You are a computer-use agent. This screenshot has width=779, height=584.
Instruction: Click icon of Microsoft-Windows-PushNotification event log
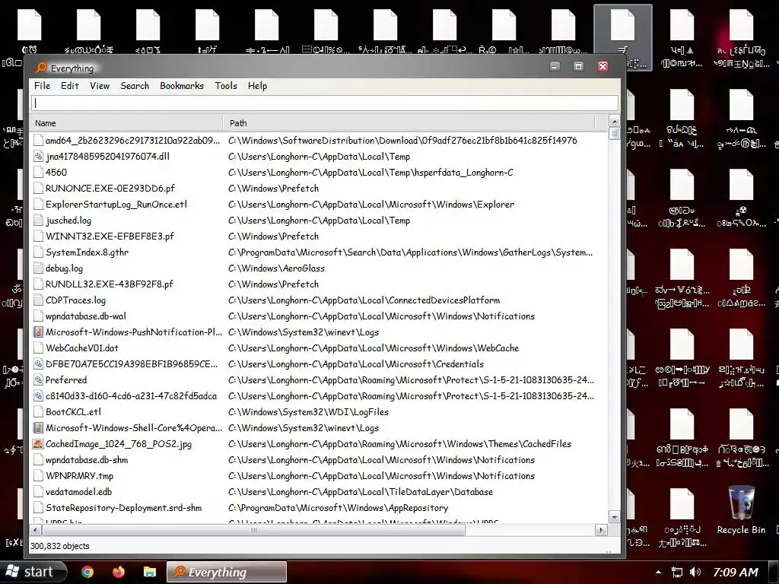38,332
